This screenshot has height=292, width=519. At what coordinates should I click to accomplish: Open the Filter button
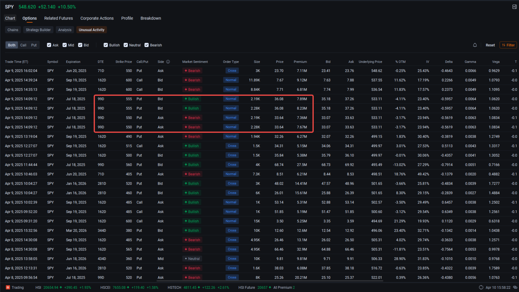tap(508, 45)
